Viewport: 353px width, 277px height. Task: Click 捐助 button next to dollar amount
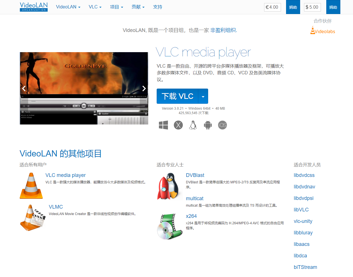333,7
